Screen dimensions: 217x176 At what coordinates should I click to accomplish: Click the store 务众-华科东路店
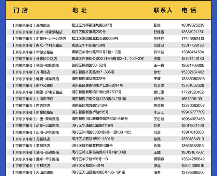point(49,45)
